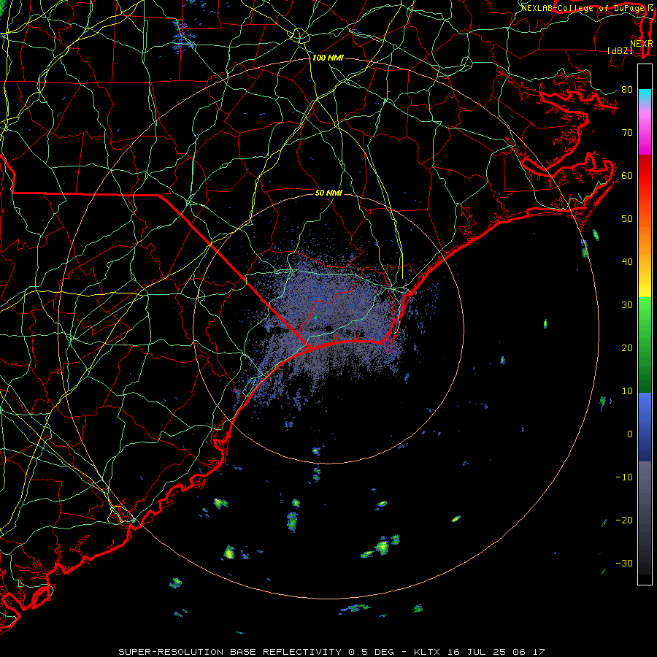Click the "50 NMI" range ring label
The width and height of the screenshot is (657, 657).
328,193
